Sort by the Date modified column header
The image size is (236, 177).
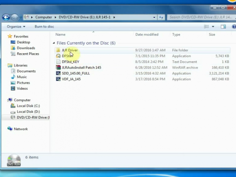147,34
